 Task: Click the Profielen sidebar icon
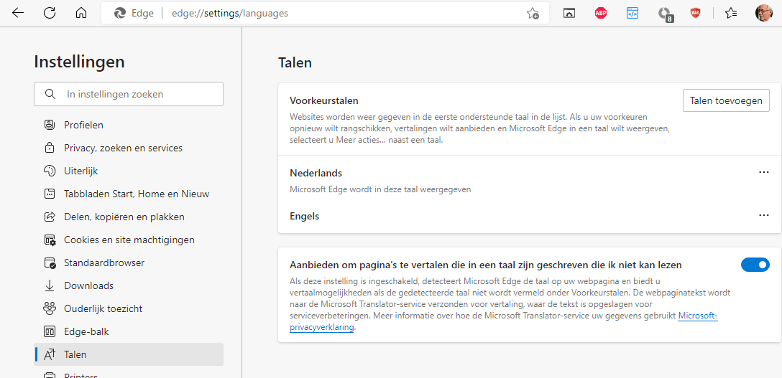50,125
